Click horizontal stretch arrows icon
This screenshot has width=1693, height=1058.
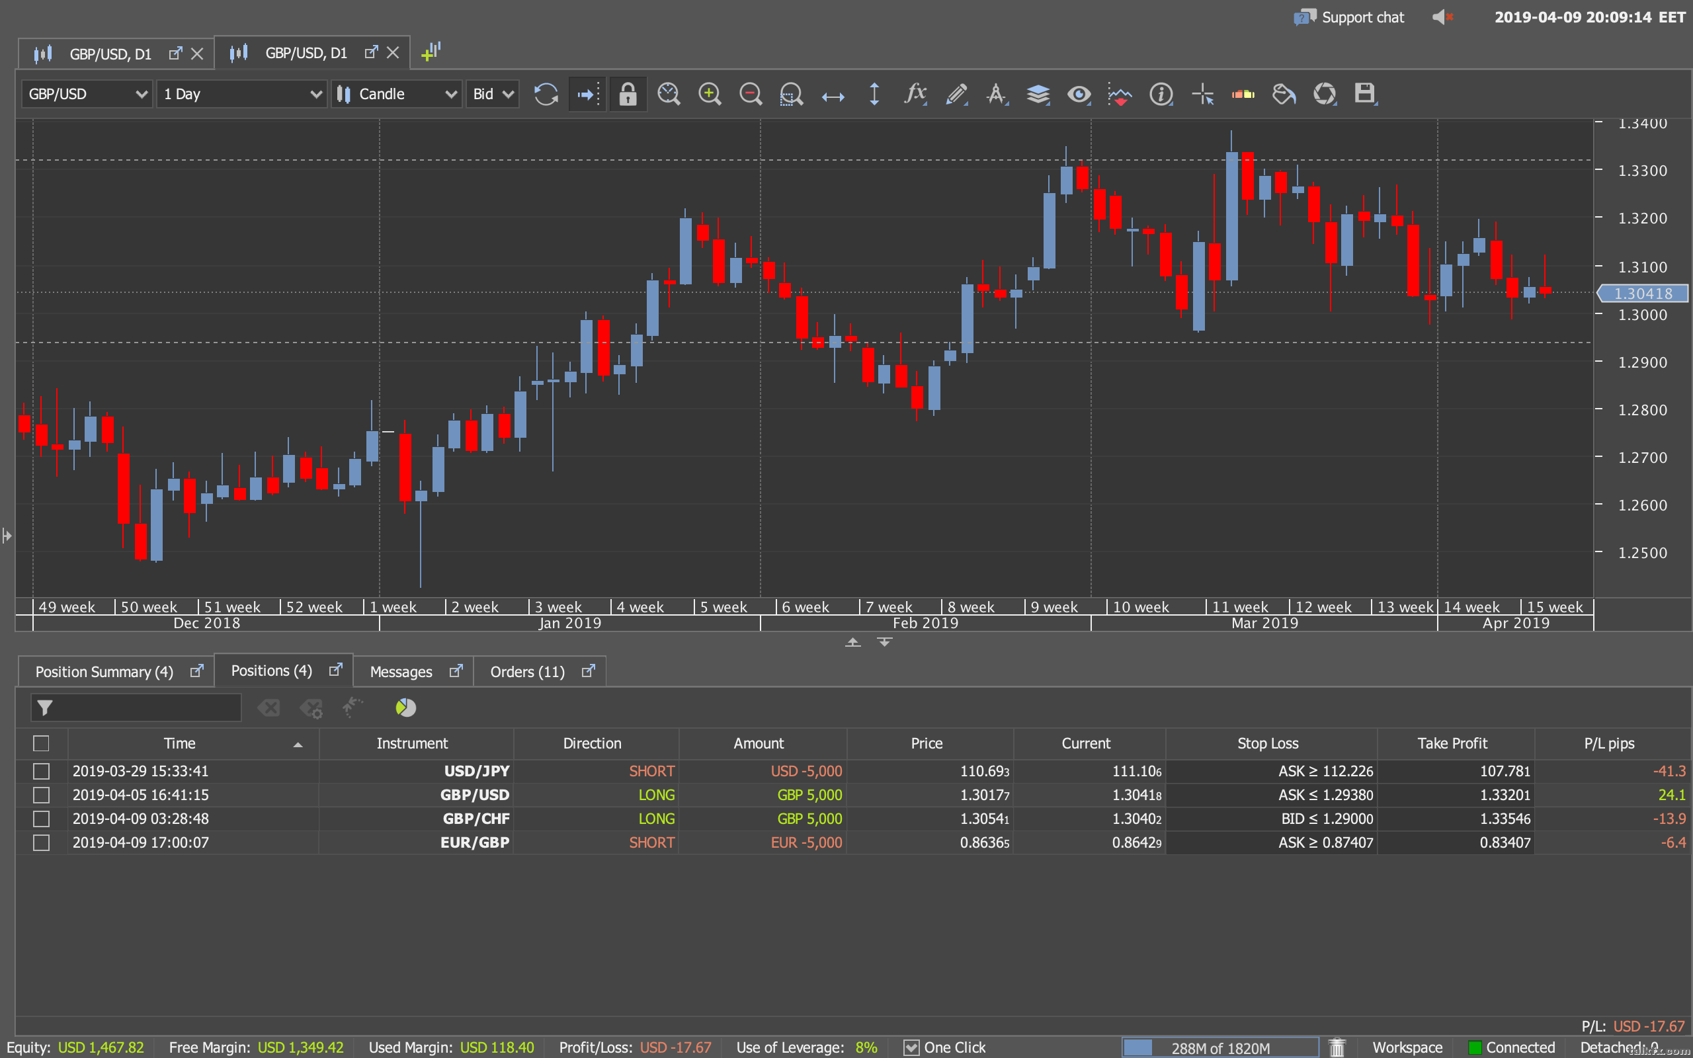click(x=833, y=97)
